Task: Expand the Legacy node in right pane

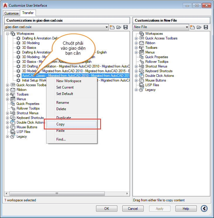Action: pos(136,90)
